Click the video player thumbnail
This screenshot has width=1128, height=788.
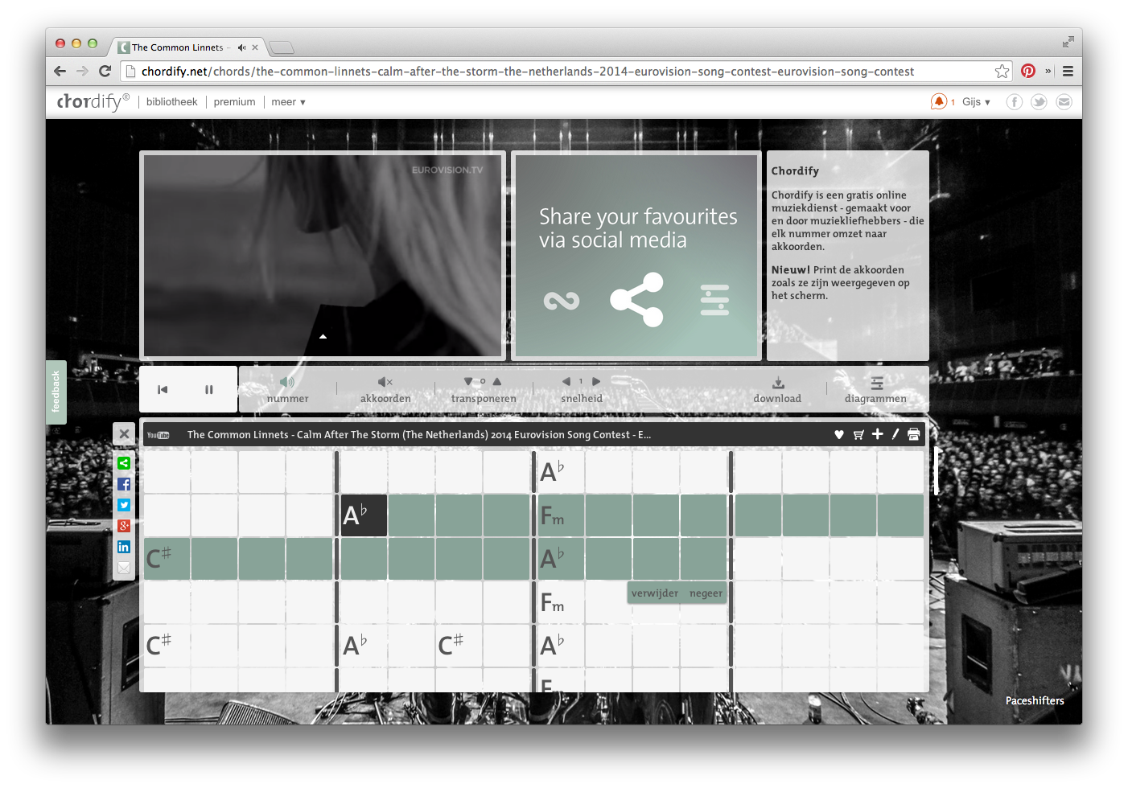[323, 256]
